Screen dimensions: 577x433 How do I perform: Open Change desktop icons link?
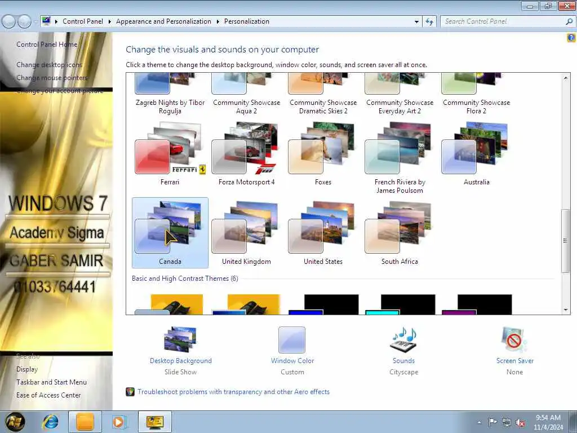pyautogui.click(x=50, y=64)
